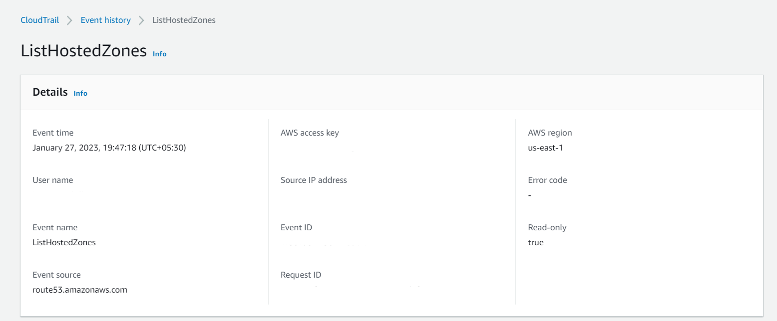
Task: Click the Event source route53.amazonaws.com value
Action: click(80, 290)
